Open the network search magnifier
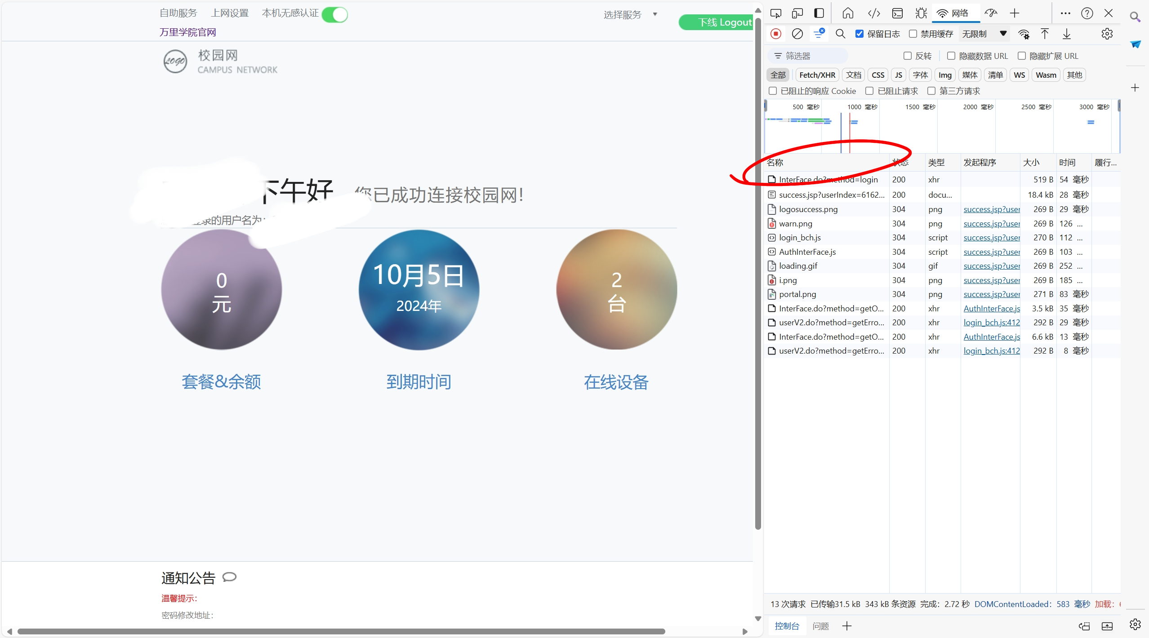Image resolution: width=1149 pixels, height=638 pixels. coord(840,34)
